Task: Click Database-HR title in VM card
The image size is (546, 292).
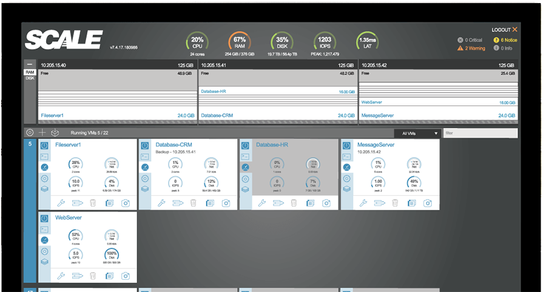Action: coord(272,145)
